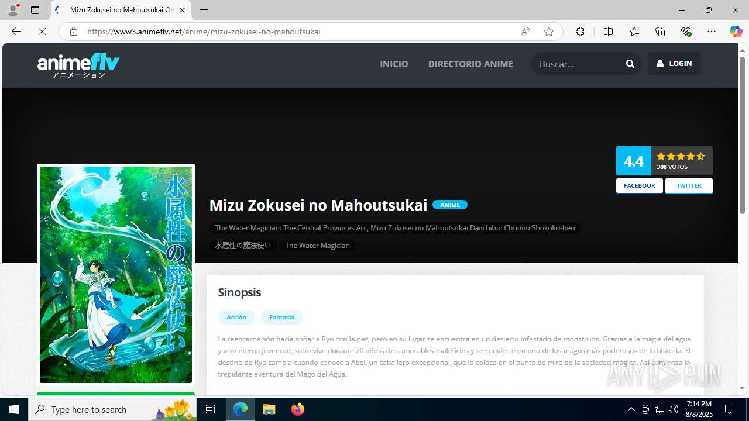Open the taskbar clock and date
749x421 pixels.
699,409
